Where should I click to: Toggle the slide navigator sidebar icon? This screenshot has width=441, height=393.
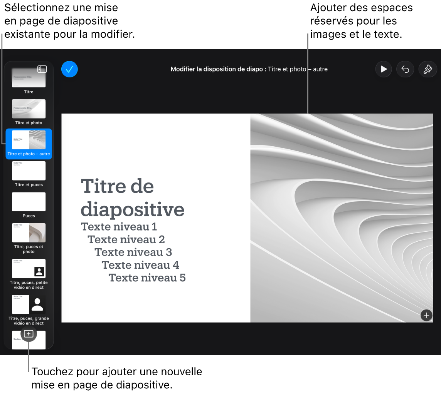click(x=42, y=69)
